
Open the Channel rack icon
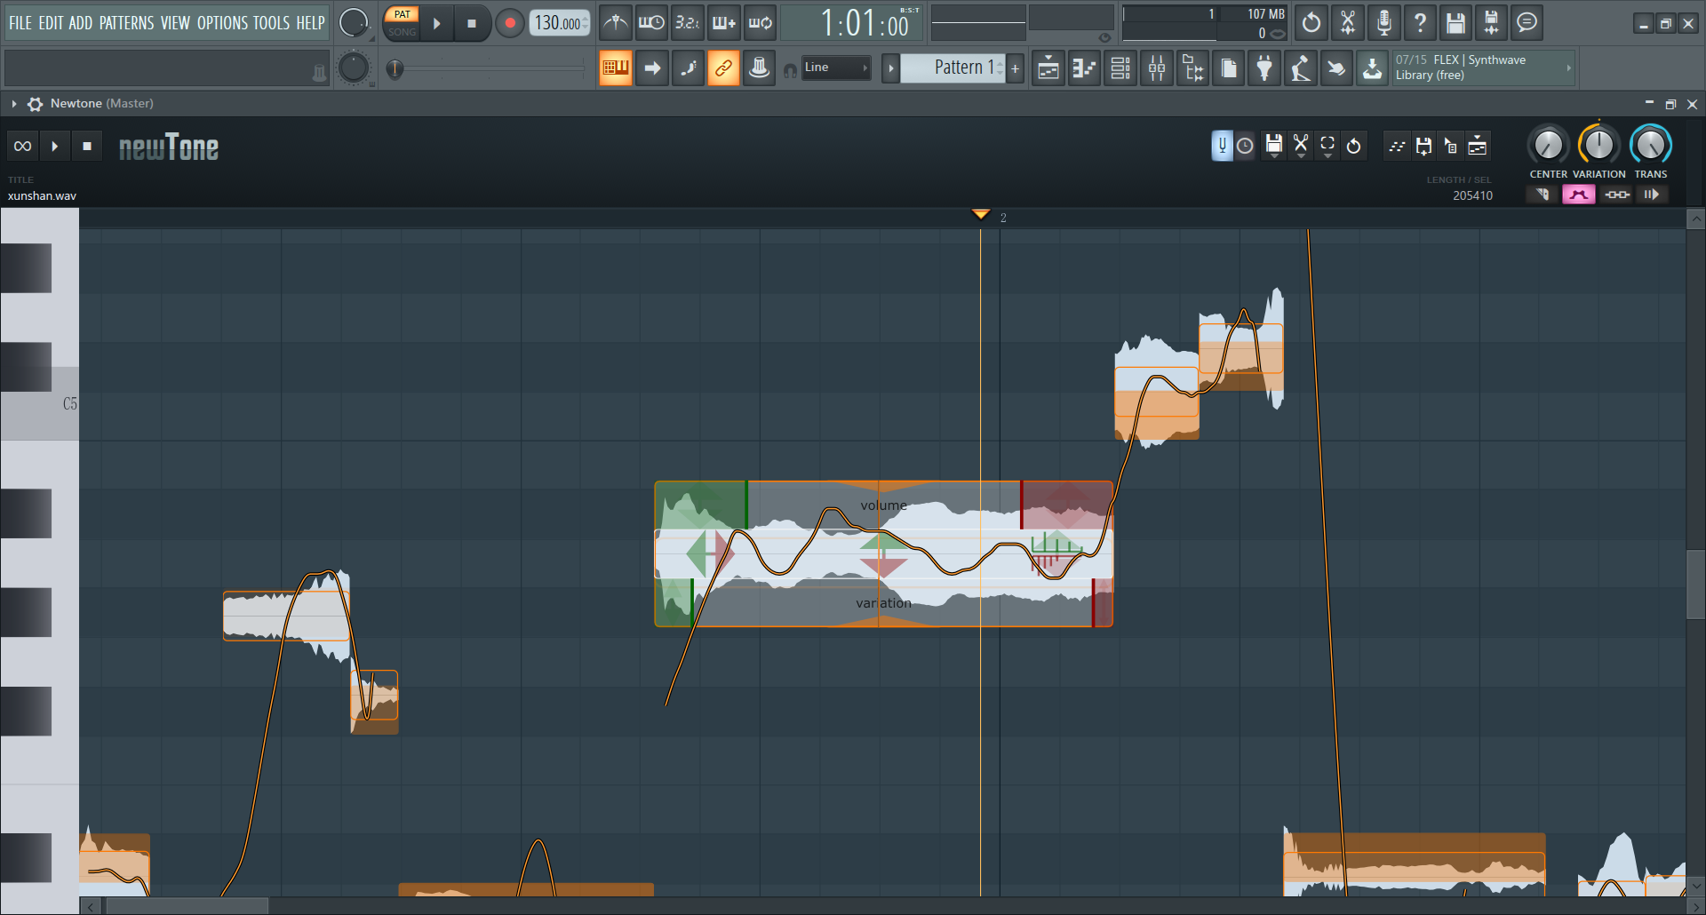point(1120,68)
